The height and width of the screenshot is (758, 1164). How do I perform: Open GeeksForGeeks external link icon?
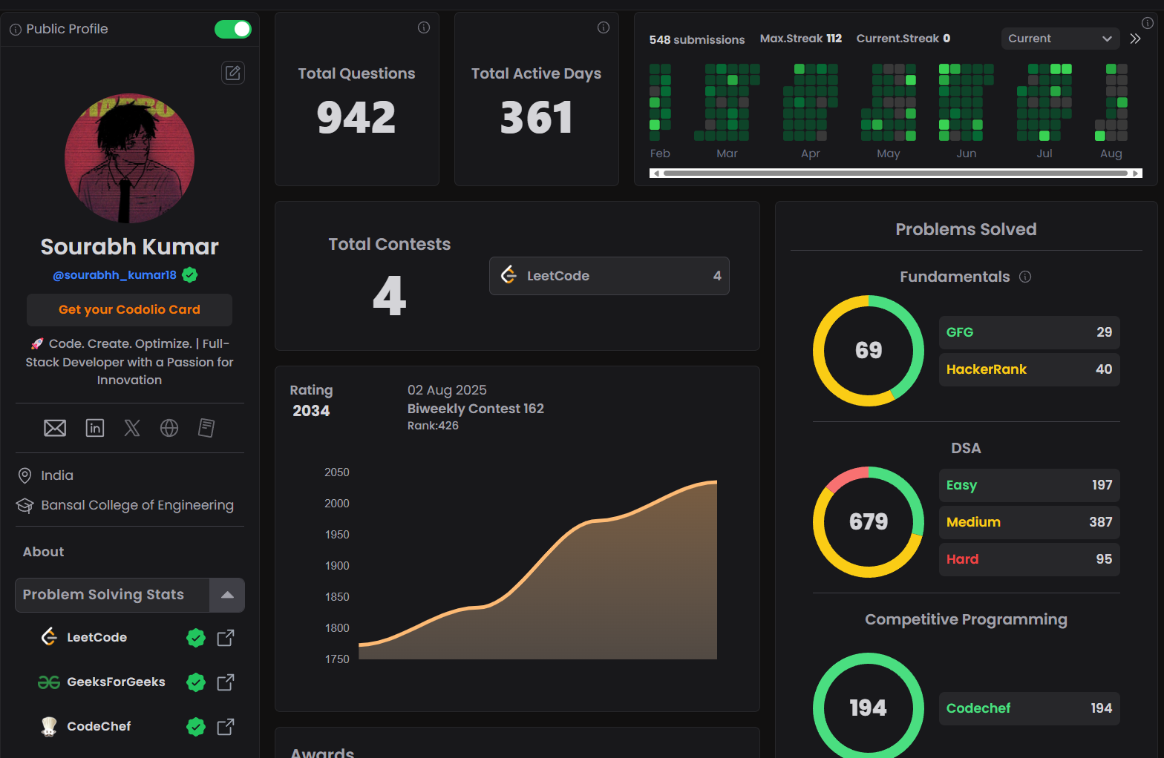point(226,682)
